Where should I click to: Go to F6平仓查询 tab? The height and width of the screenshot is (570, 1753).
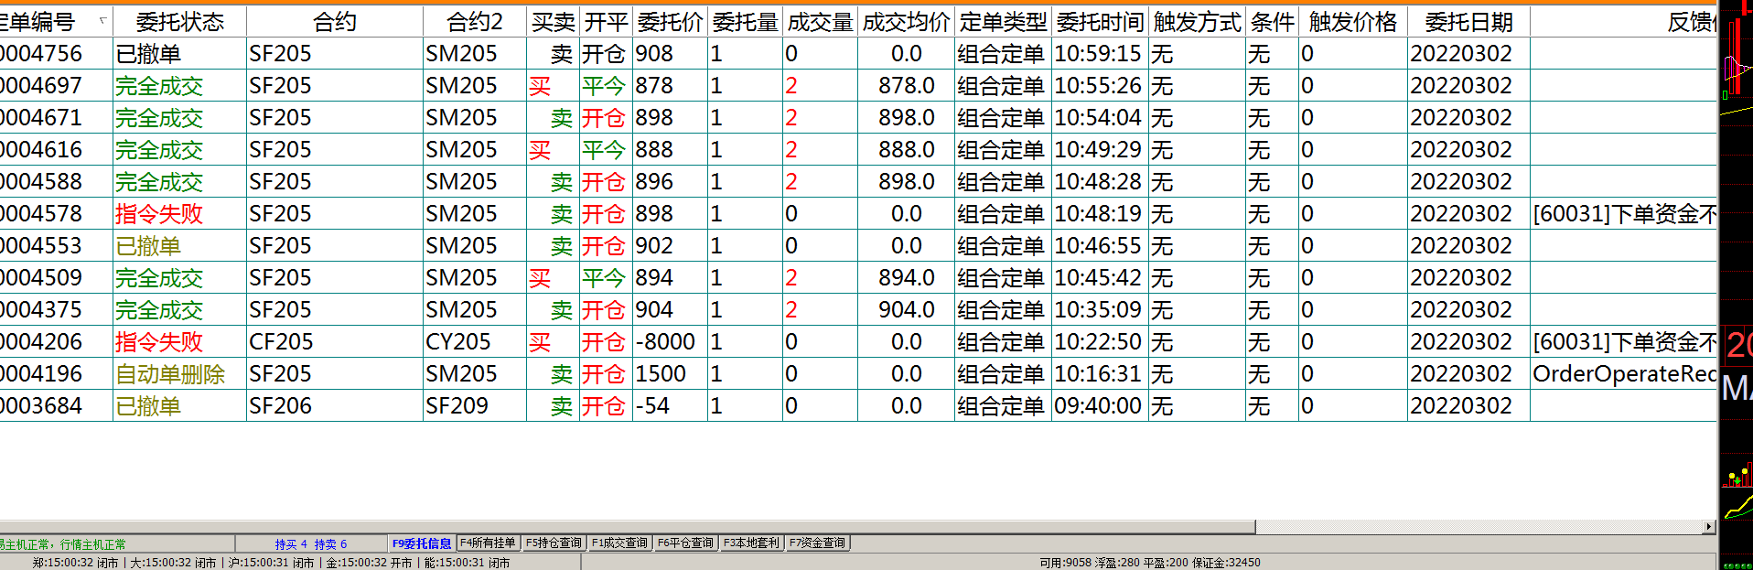685,543
